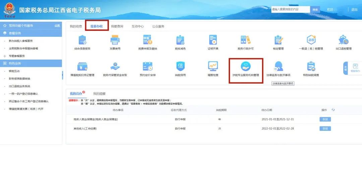This screenshot has height=170, width=362.
Task: Open 法律追责与救济事项 icon
Action: pos(278,66)
